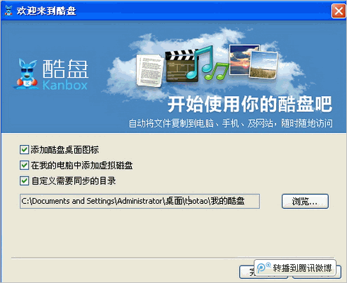
Task: Click 转播到腾讯微博 share button
Action: coord(295,268)
